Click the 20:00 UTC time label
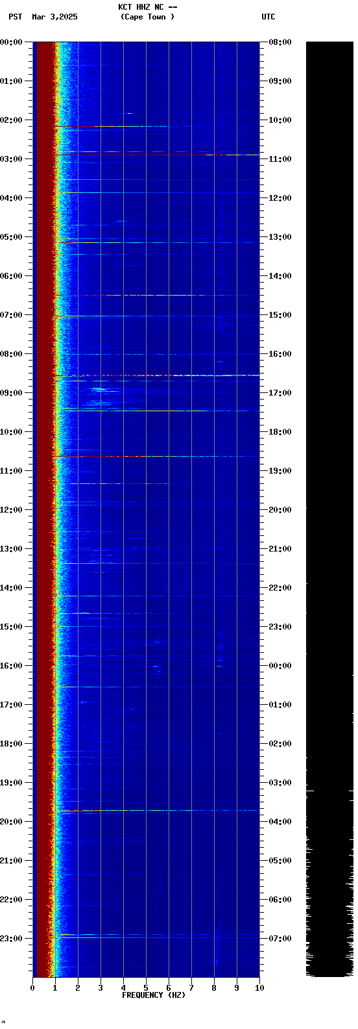 click(280, 510)
